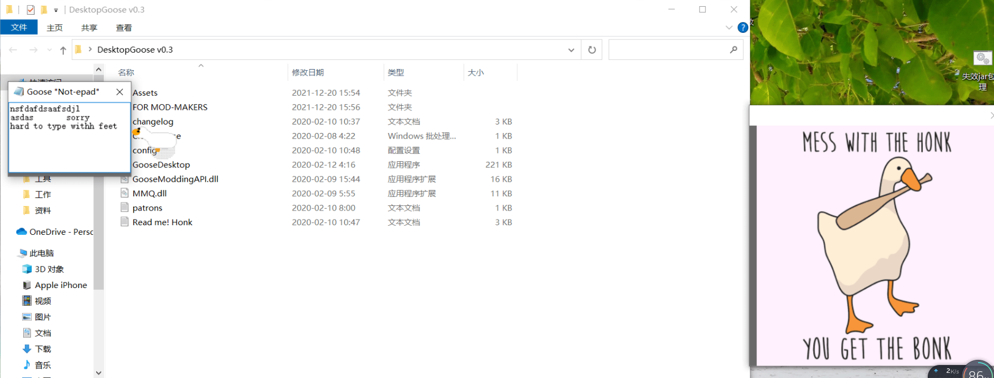Select the FOR MOD-MAKERS folder

coord(170,107)
